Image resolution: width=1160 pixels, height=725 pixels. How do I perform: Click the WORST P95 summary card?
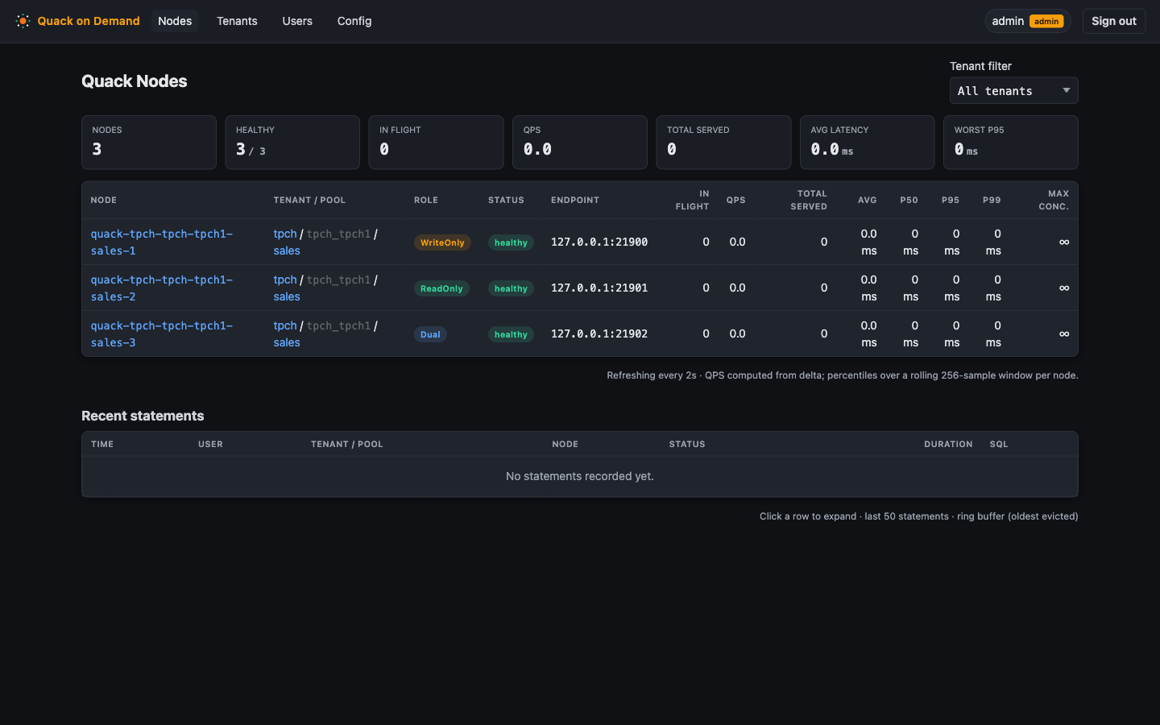[1011, 143]
